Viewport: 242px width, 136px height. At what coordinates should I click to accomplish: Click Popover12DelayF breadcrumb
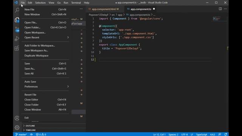[x=98, y=15]
